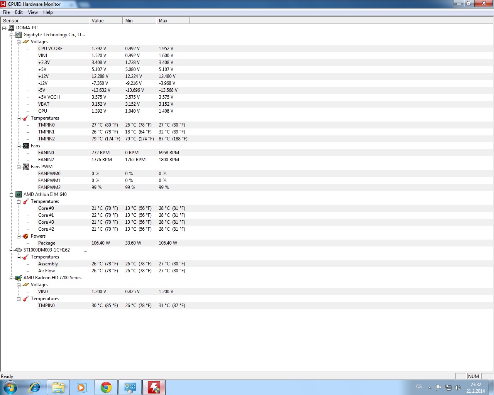494x395 pixels.
Task: Open the Help menu
Action: tap(48, 12)
